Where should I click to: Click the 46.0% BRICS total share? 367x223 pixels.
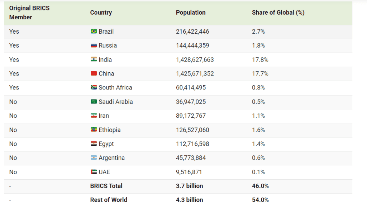[260, 186]
